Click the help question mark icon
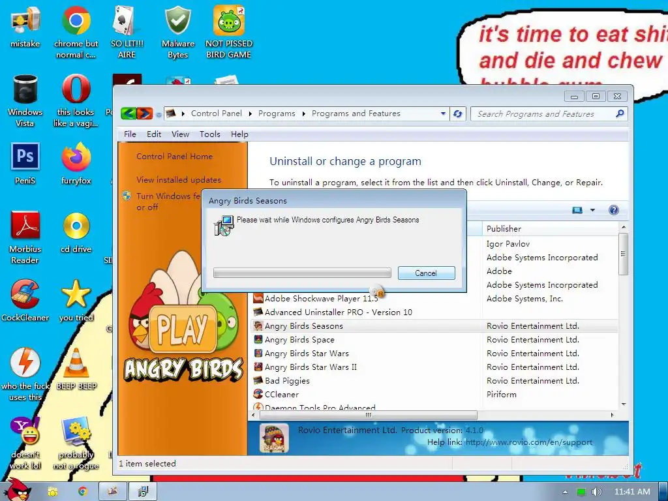Viewport: 668px width, 501px height. pyautogui.click(x=613, y=210)
